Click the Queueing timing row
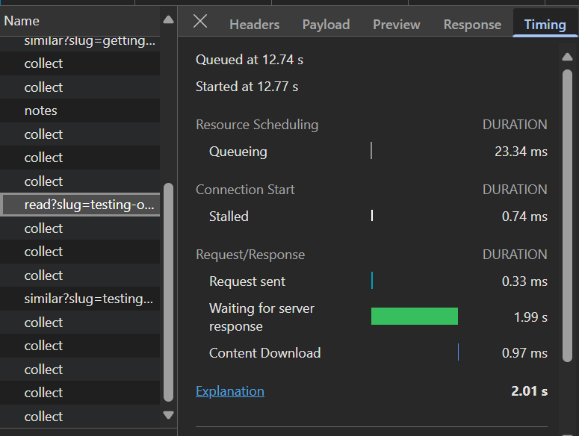This screenshot has width=579, height=436. 371,152
